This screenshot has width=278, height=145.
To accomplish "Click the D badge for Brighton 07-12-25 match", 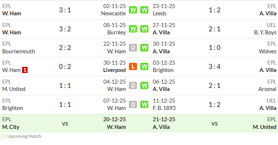I will tap(133, 104).
